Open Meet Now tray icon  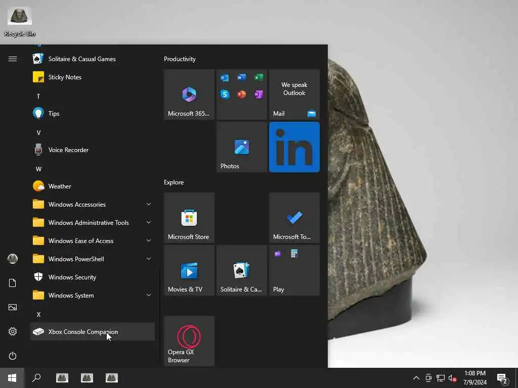point(428,378)
